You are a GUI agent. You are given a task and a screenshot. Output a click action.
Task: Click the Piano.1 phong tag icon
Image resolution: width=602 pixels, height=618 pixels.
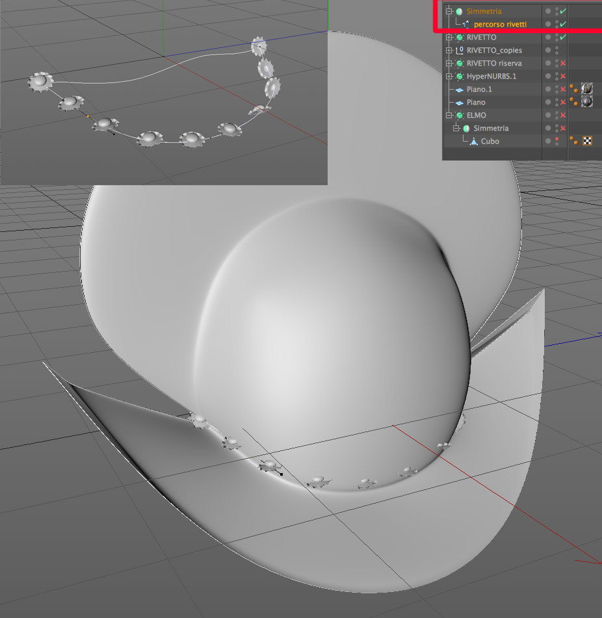click(574, 89)
